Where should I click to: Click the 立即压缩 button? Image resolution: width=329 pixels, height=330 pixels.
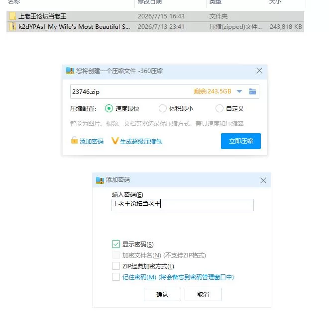pos(241,141)
